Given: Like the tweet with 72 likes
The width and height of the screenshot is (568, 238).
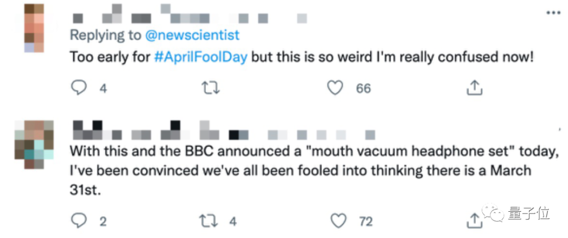Looking at the screenshot, I should (337, 221).
